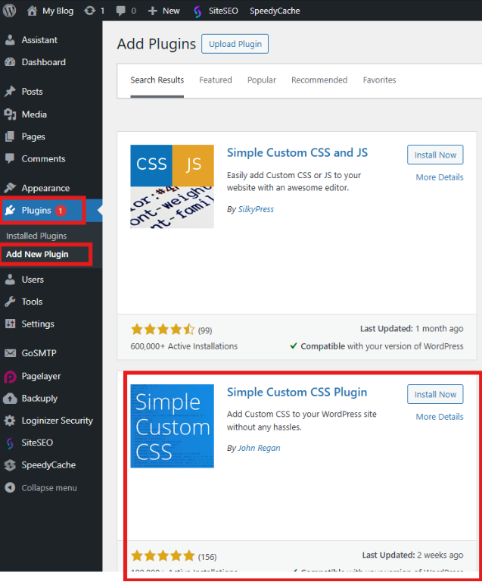Click the Pages icon in sidebar

tap(10, 136)
